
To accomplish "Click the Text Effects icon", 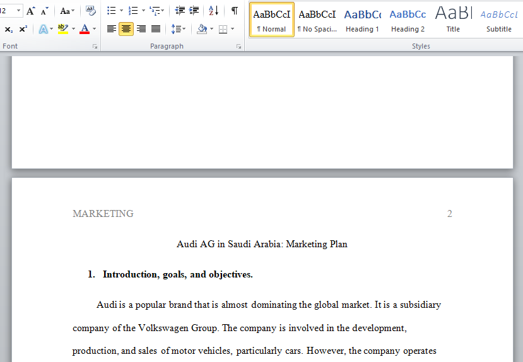I will pos(43,29).
